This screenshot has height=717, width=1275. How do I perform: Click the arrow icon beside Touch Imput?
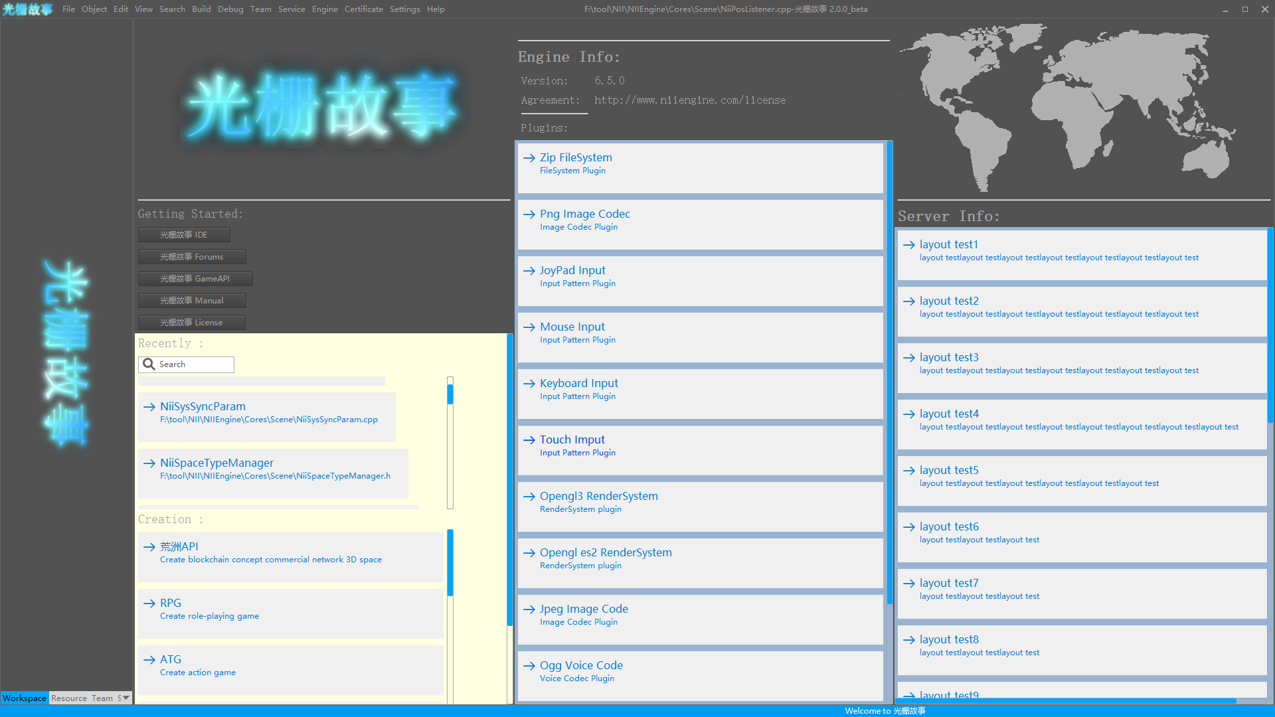(x=529, y=440)
